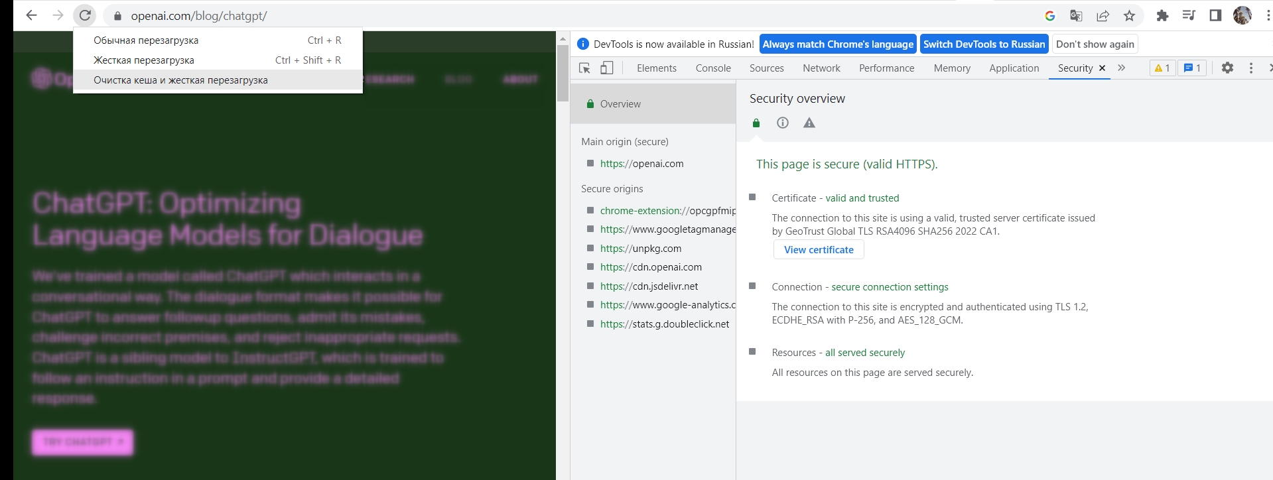Screen dimensions: 1273x480
Task: Click the reload page button
Action: point(85,15)
